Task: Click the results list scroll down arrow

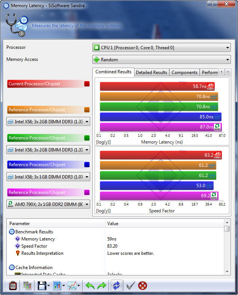Action: [227, 271]
